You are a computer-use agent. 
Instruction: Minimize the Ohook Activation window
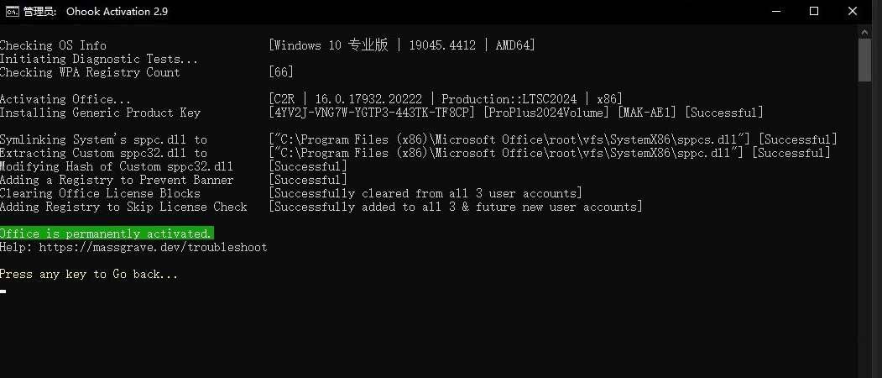[775, 11]
